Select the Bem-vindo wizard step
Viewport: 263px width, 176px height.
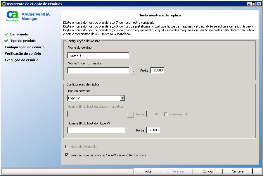[19, 34]
